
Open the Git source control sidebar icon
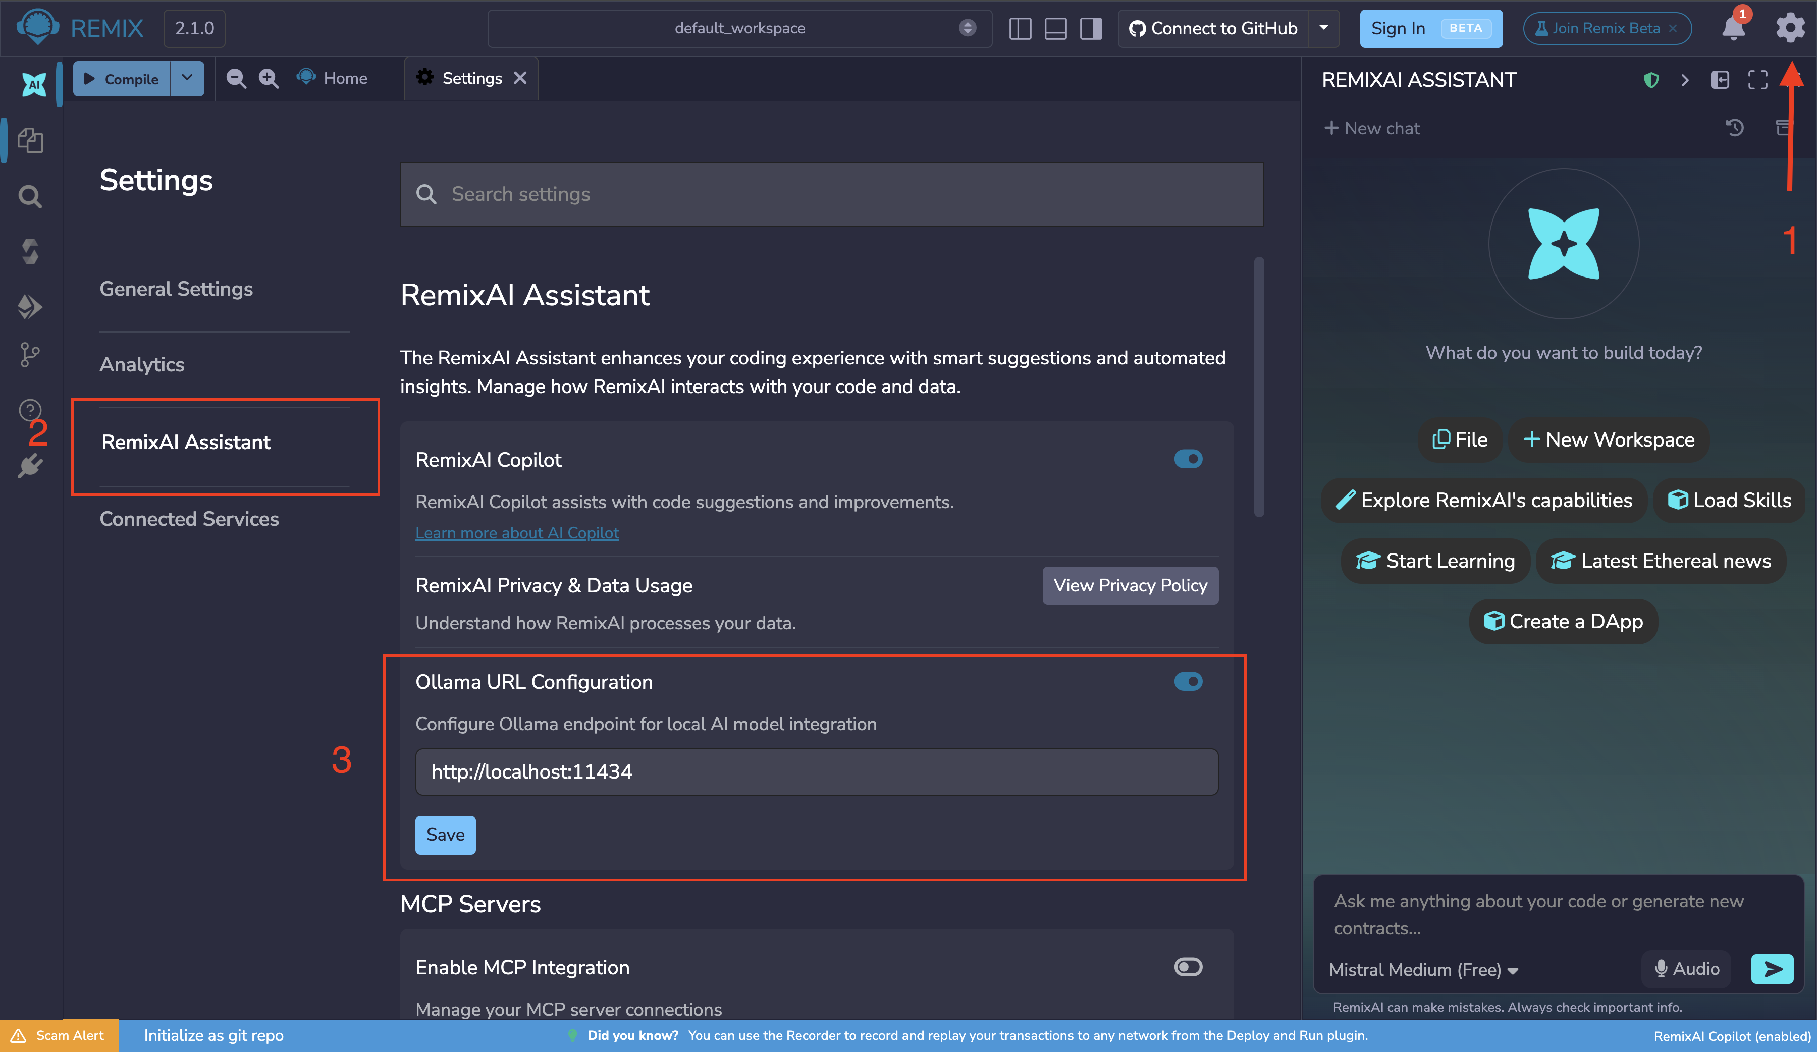[x=30, y=355]
